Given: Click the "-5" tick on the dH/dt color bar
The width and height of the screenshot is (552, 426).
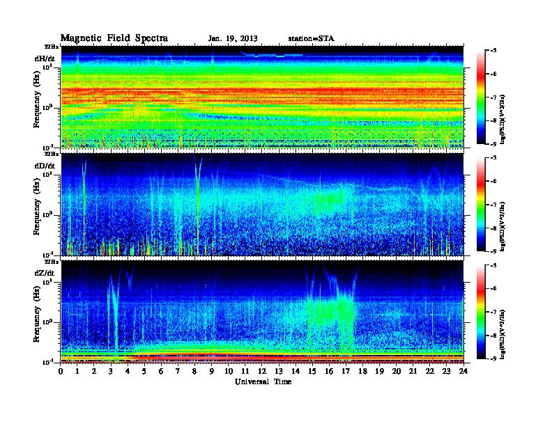Looking at the screenshot, I should click(493, 51).
